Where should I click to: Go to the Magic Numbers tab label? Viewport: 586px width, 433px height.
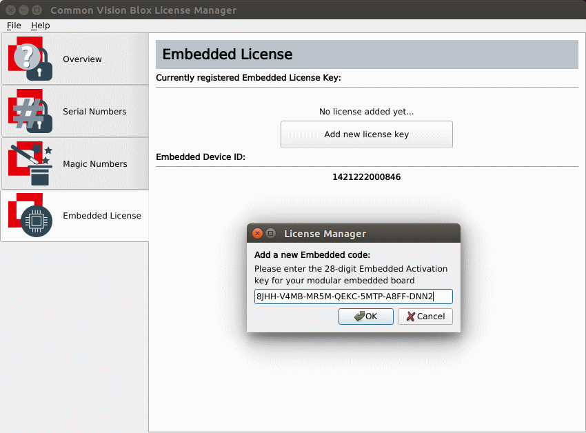[x=95, y=164]
